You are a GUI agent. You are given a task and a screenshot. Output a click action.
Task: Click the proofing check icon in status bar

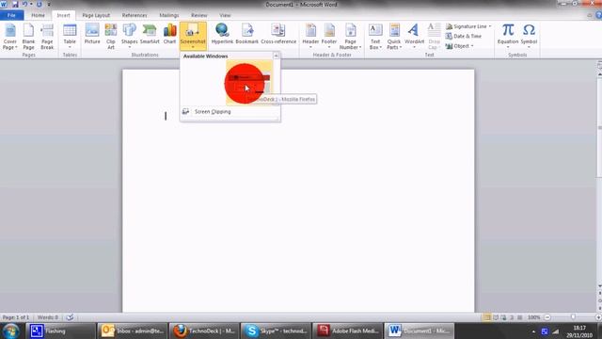[x=70, y=317]
